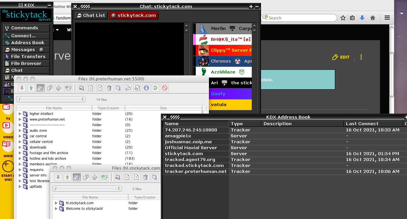Image resolution: width=407 pixels, height=219 pixels.
Task: Open Address Book in the KDX panel
Action: [26, 42]
